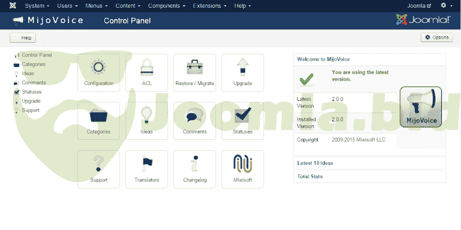Open the Components menu
The height and width of the screenshot is (230, 461).
[x=166, y=6]
